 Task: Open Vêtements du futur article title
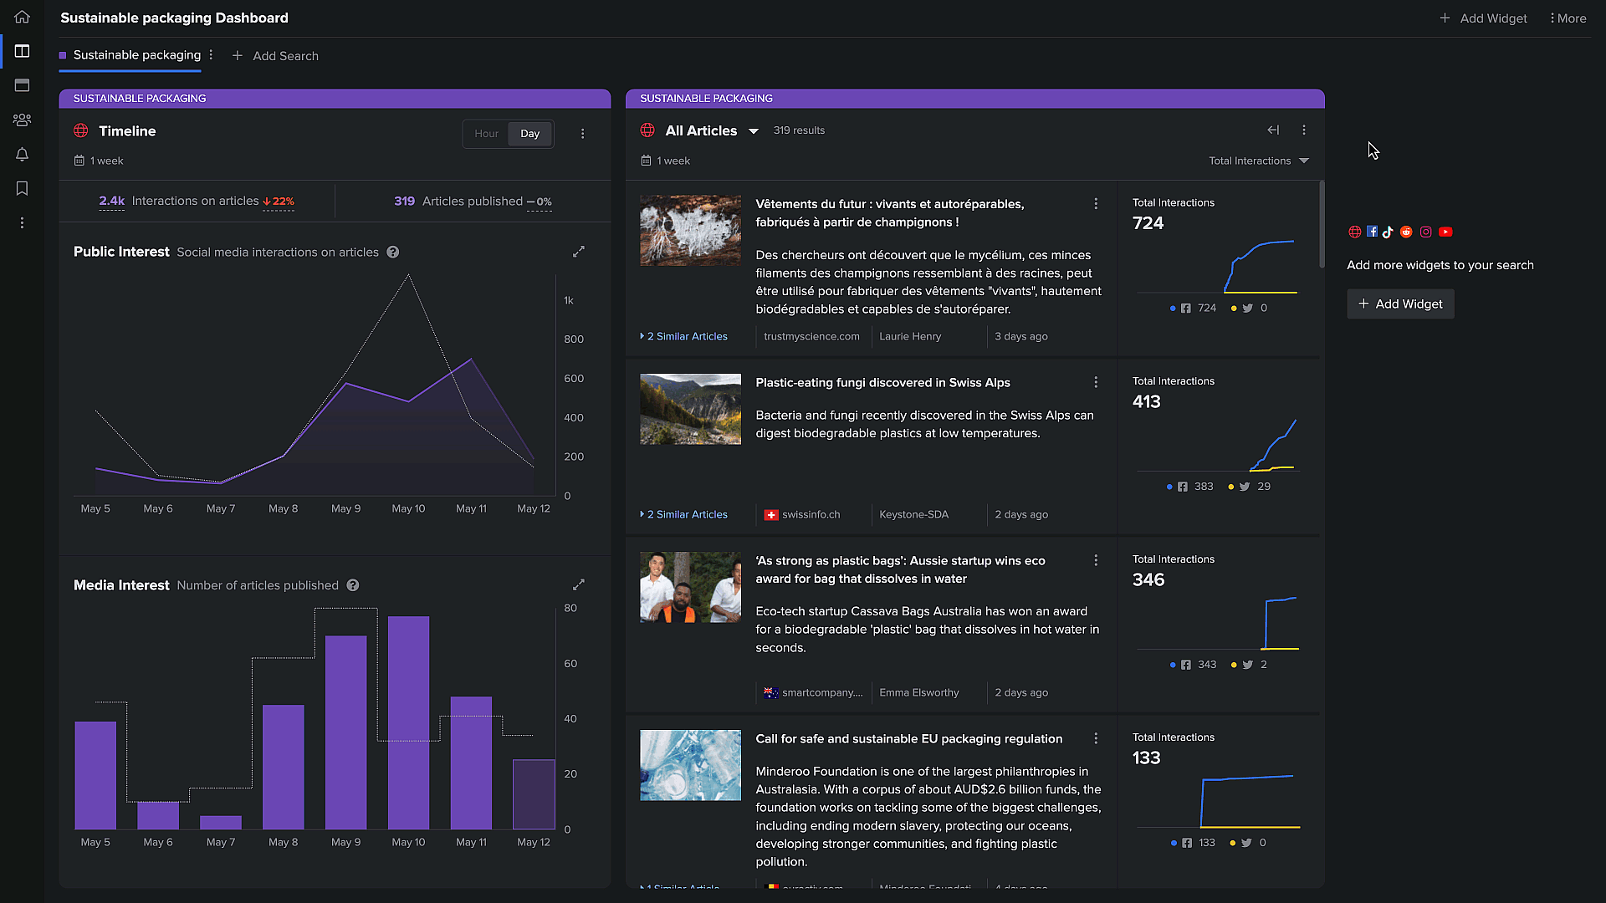pos(889,213)
